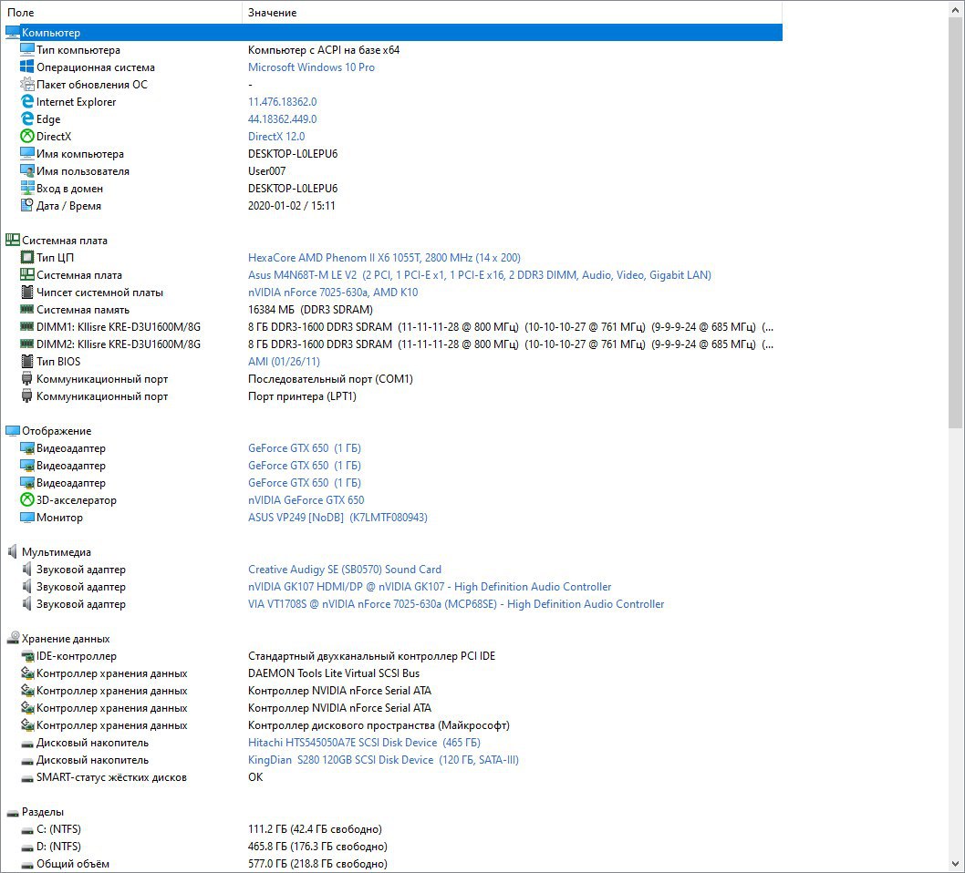This screenshot has height=873, width=965.
Task: Open the VIA VT1708S audio controller link
Action: pyautogui.click(x=456, y=604)
